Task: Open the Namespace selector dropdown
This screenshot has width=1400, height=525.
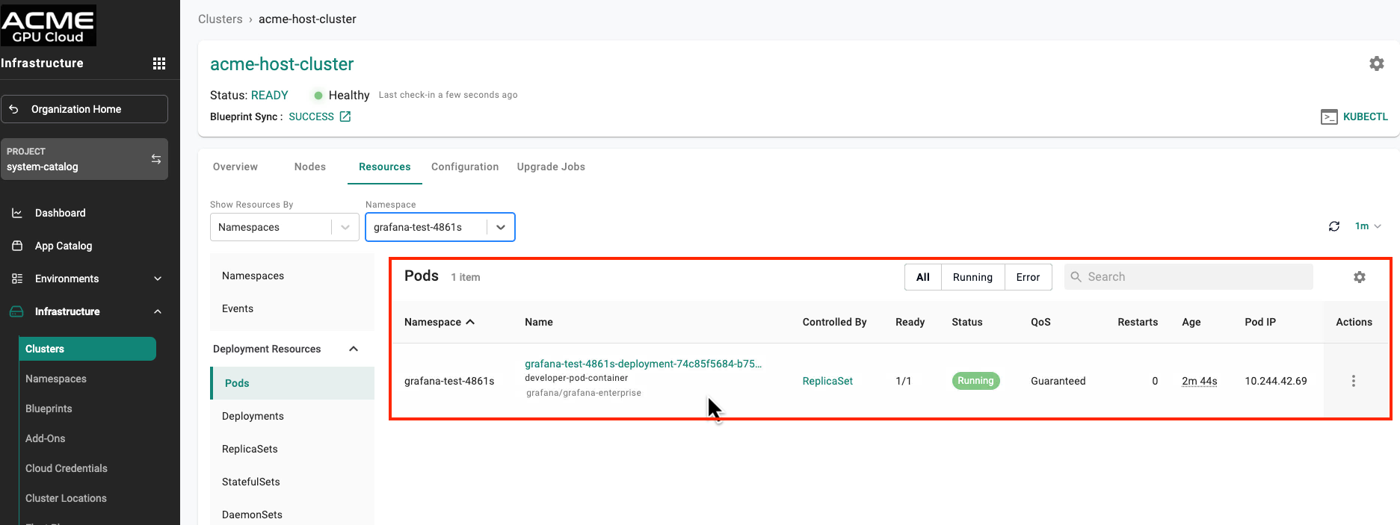Action: [440, 227]
